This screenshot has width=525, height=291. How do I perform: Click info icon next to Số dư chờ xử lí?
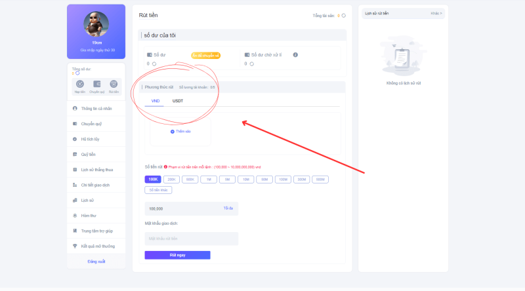[295, 55]
